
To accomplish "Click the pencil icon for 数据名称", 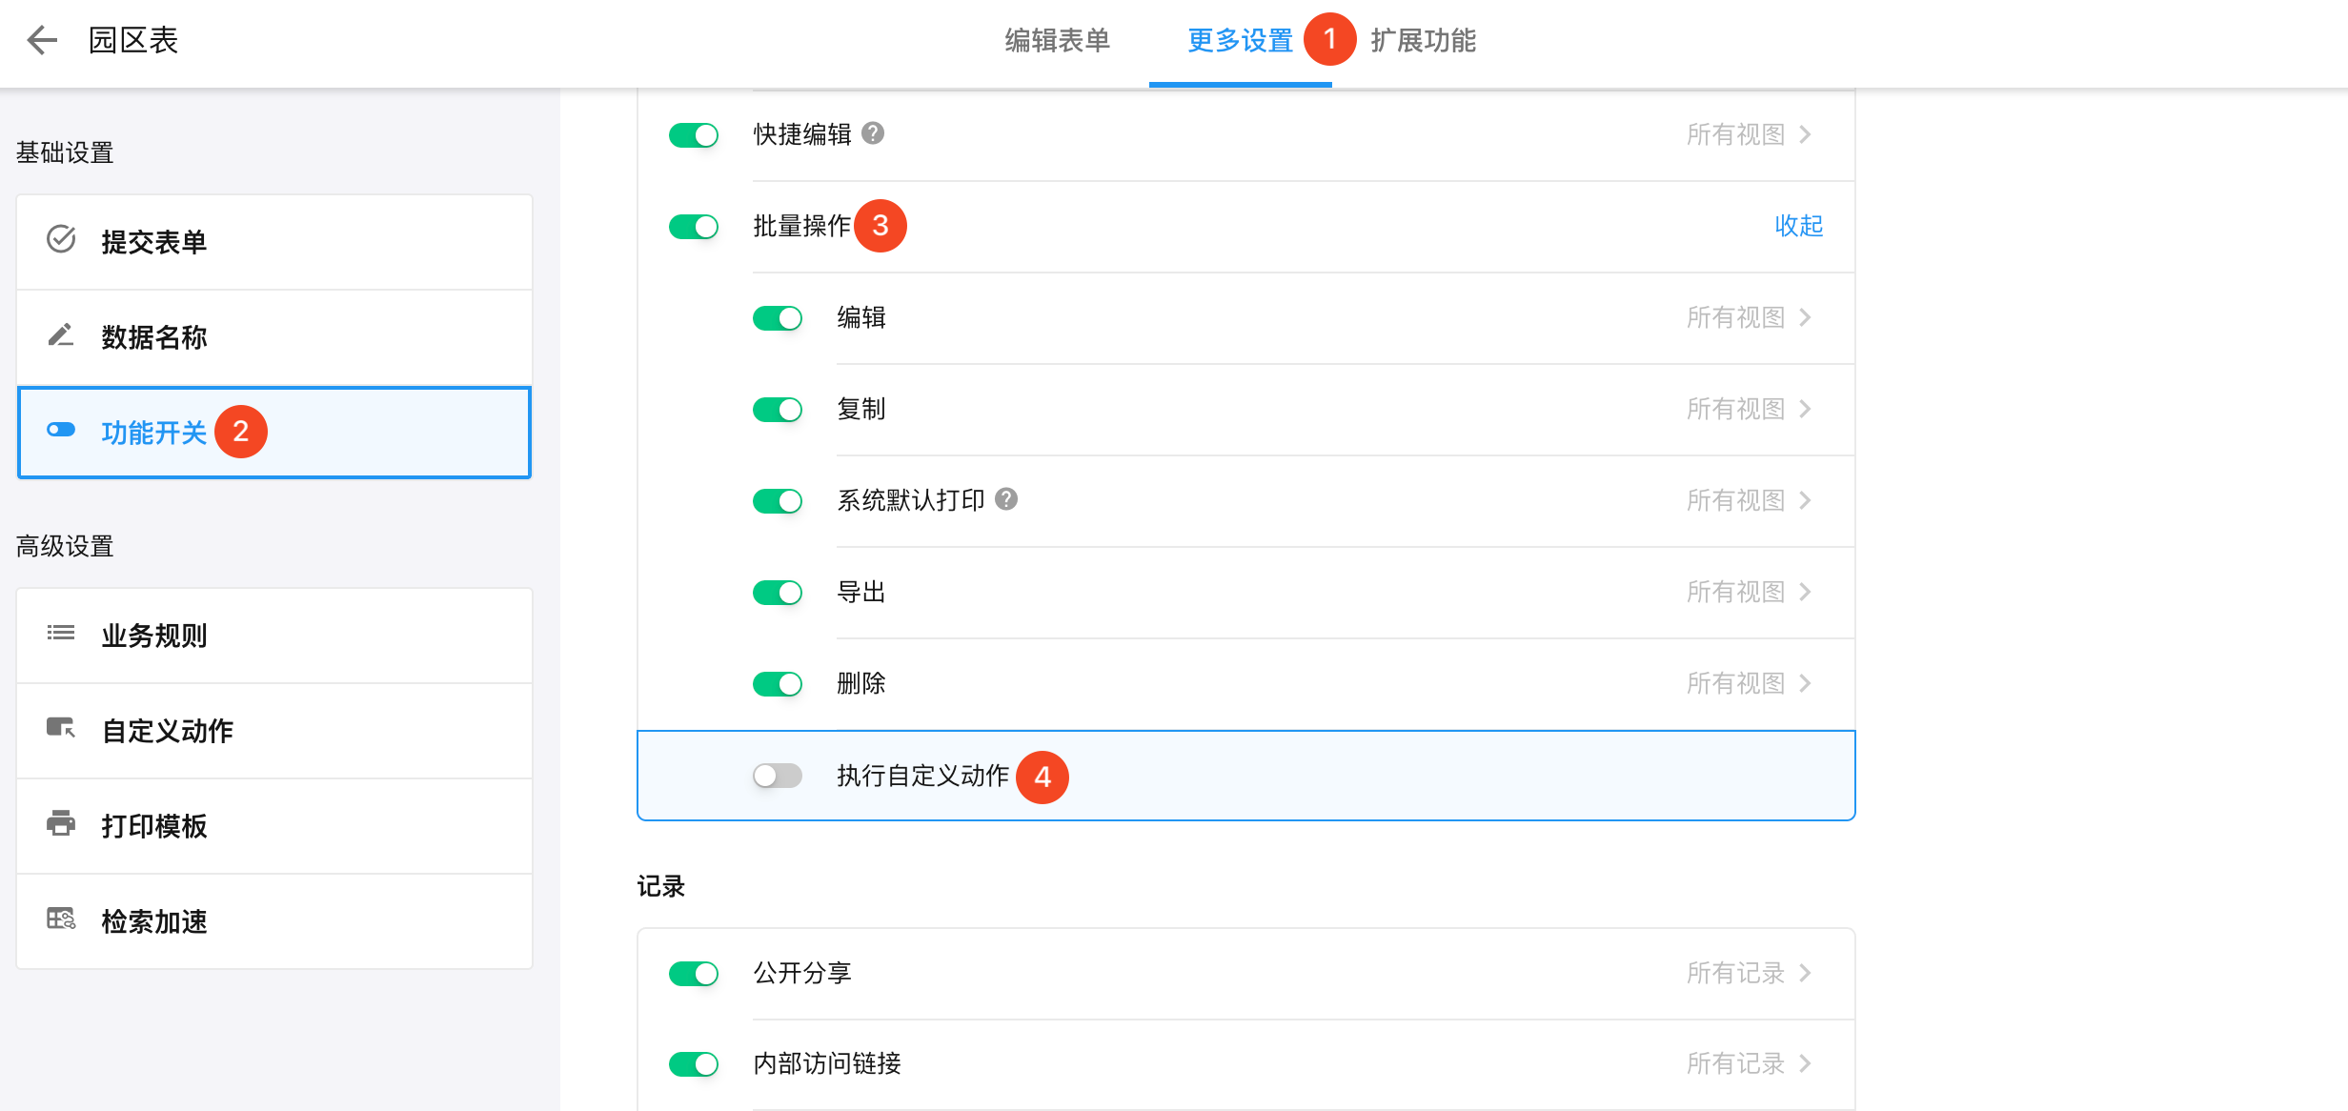I will (61, 335).
